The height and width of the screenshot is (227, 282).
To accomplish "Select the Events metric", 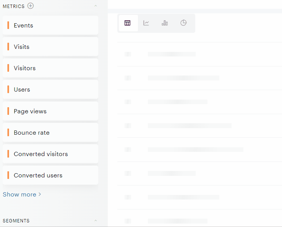I will [50, 26].
